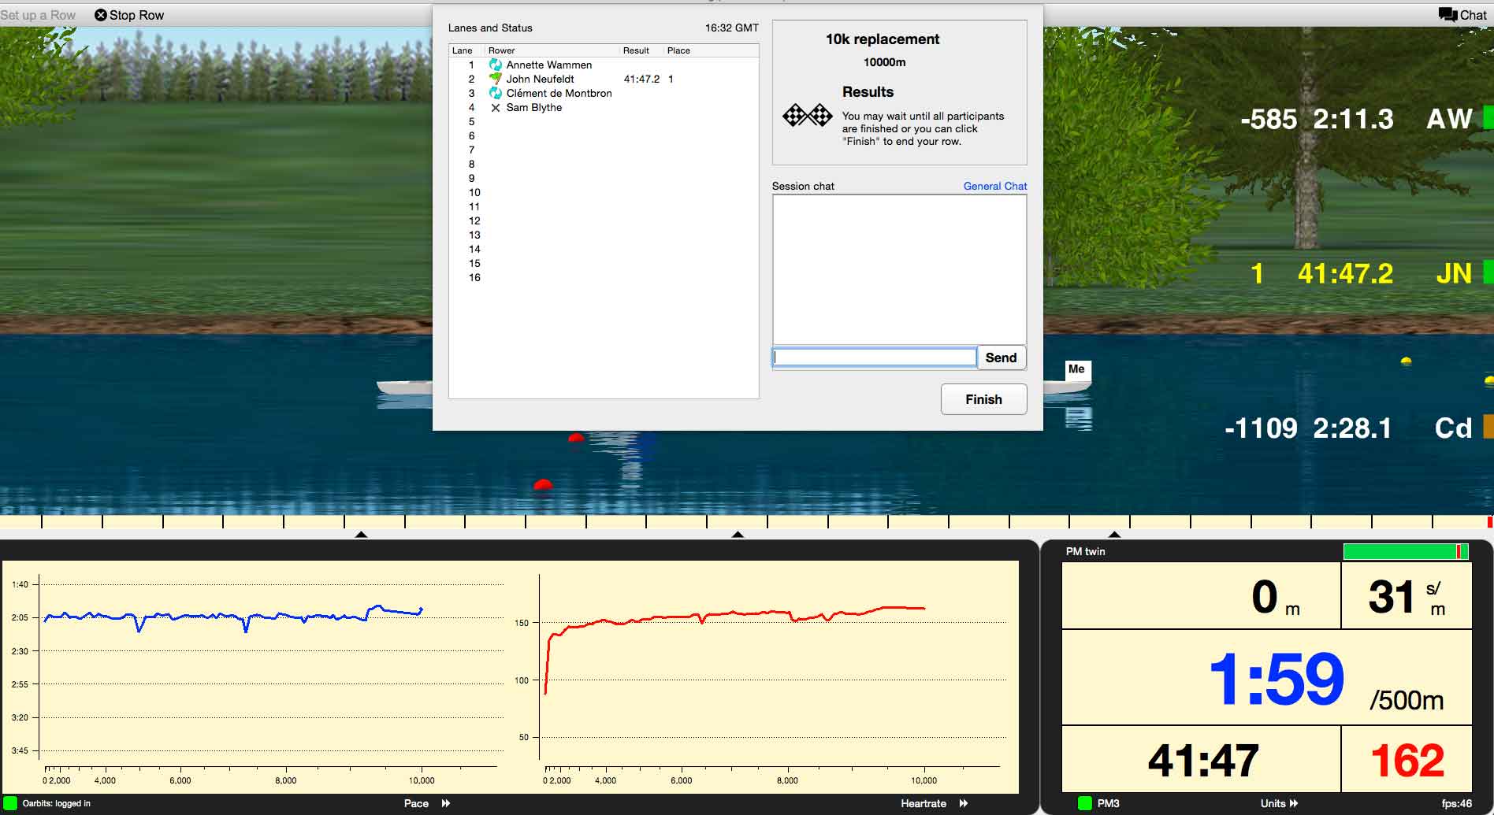Click the green PM3 connection indicator
Viewport: 1494px width, 815px height.
coord(1085,803)
